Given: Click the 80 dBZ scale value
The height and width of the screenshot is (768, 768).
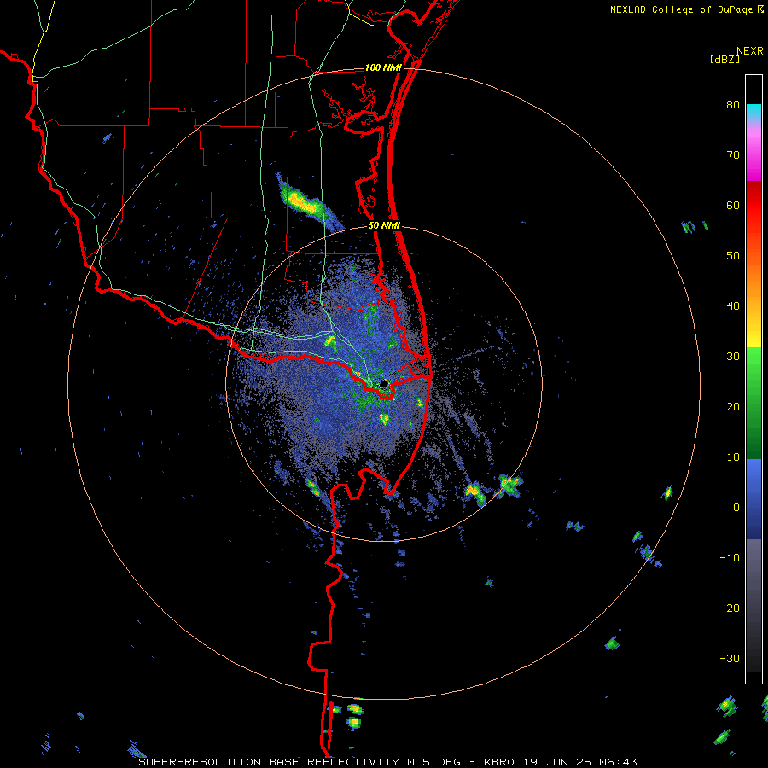Looking at the screenshot, I should [x=733, y=105].
